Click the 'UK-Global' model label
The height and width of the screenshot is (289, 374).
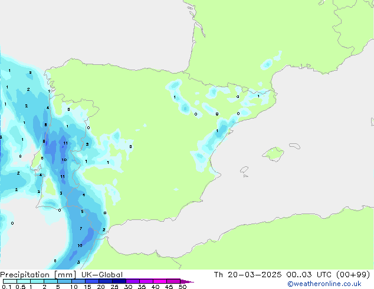[x=102, y=275]
